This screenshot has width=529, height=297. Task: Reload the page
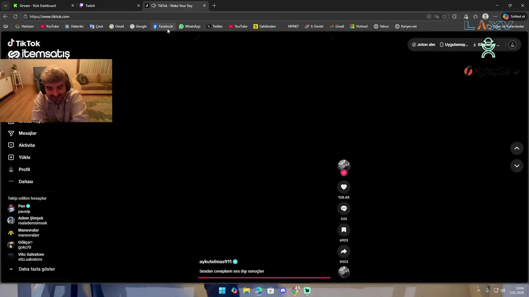pyautogui.click(x=15, y=16)
